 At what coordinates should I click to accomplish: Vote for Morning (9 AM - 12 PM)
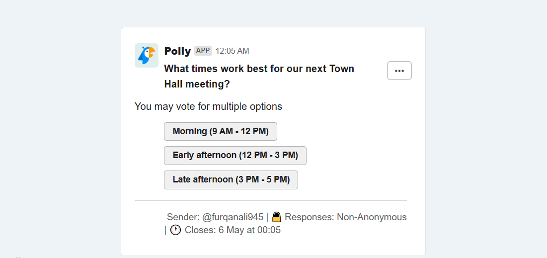(221, 132)
